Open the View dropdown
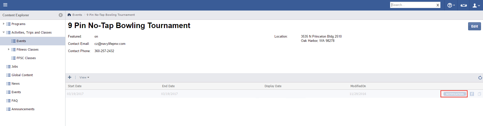This screenshot has width=483, height=126. tap(84, 77)
